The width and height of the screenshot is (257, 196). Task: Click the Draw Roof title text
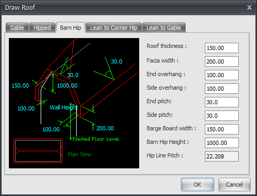click(x=20, y=8)
